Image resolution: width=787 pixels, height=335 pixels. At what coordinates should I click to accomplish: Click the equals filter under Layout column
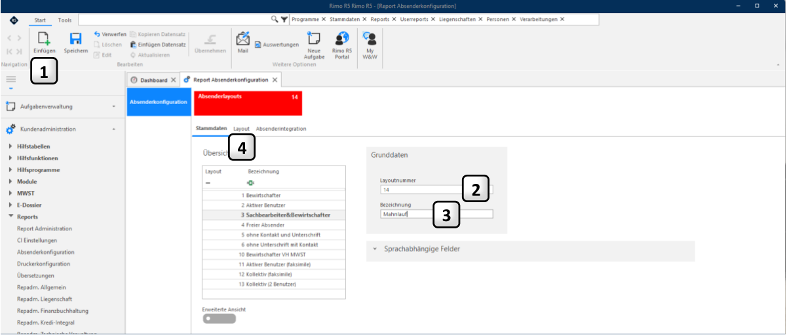[208, 183]
